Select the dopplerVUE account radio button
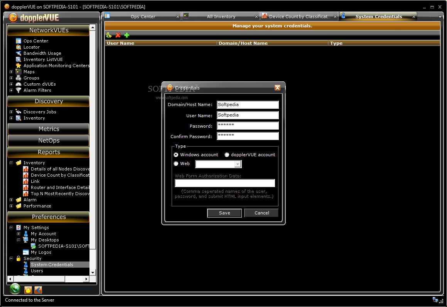Screen dimensions: 447x307 [x=227, y=155]
